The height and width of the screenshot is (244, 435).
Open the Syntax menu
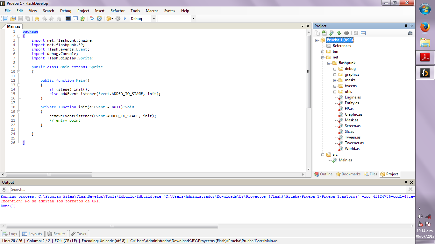point(170,11)
